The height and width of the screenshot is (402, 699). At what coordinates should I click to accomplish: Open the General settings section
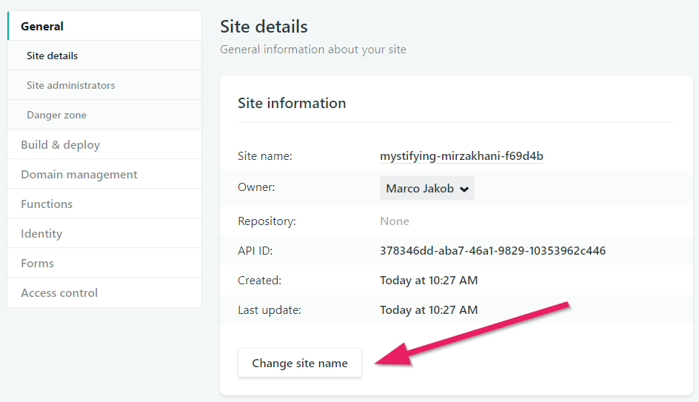[x=104, y=26]
